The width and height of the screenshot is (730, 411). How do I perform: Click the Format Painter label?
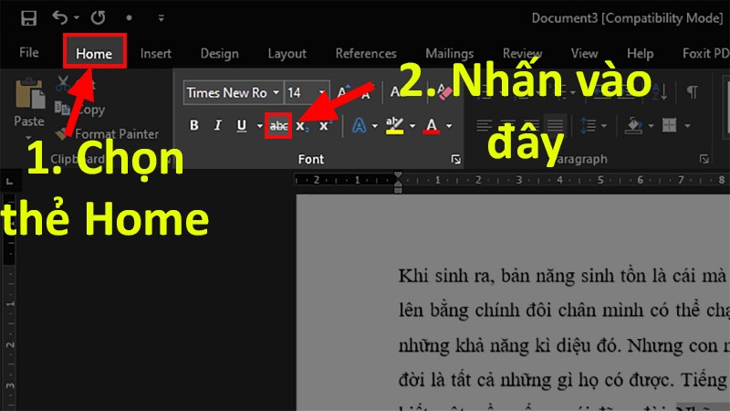tap(117, 134)
